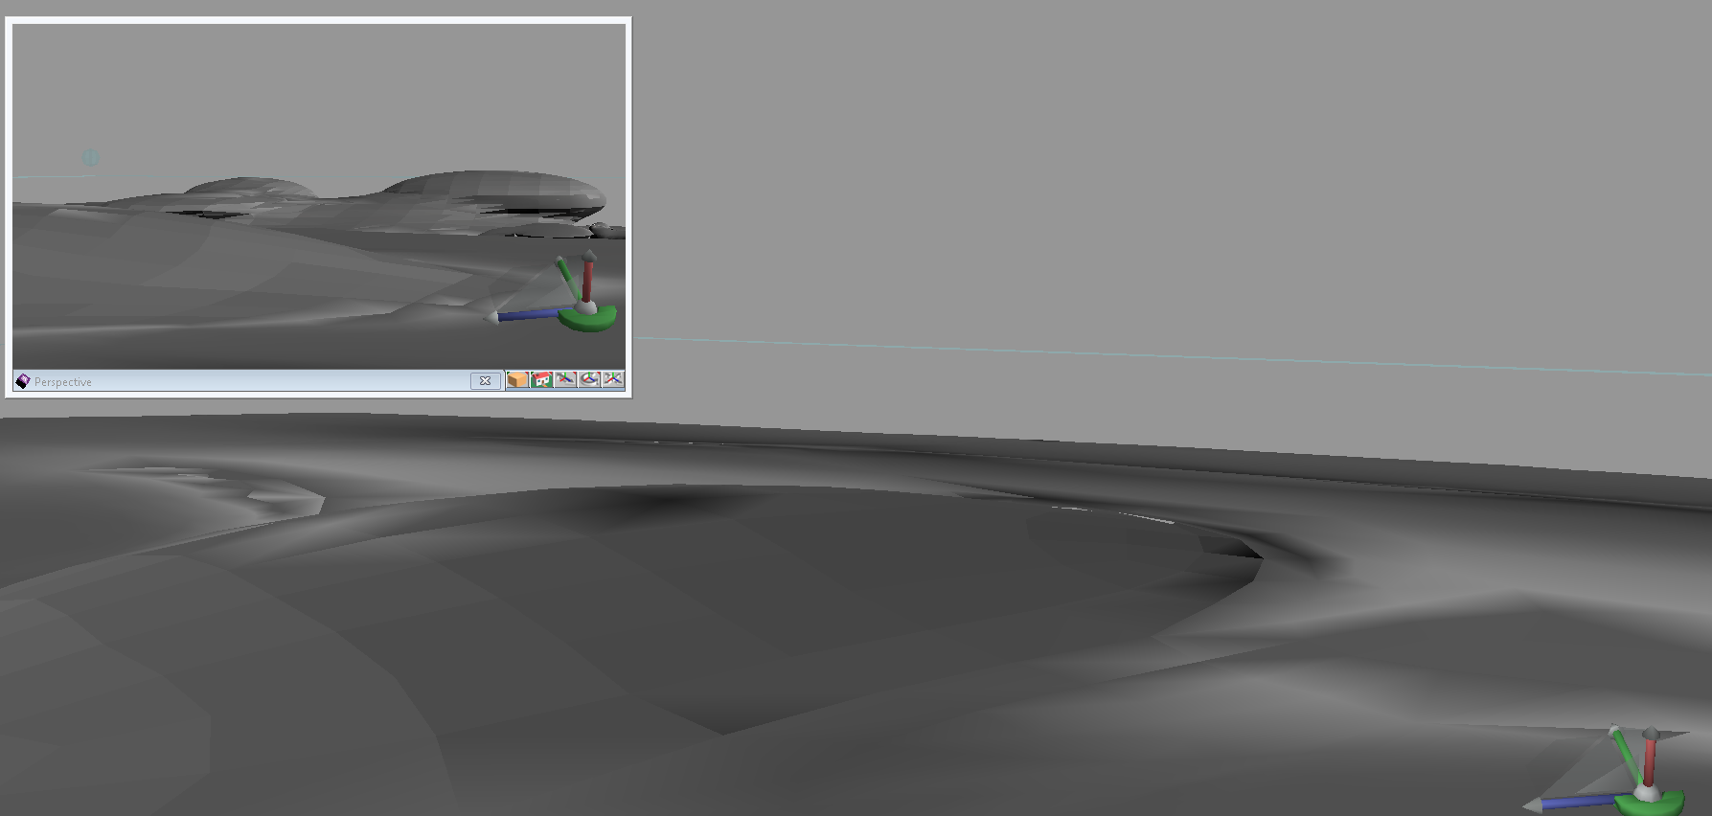Click the last axis icon in the inset toolbar
The image size is (1712, 816).
[x=613, y=380]
